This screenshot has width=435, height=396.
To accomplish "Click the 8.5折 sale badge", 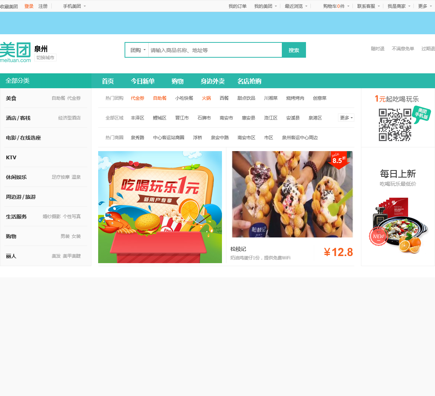I will (x=339, y=160).
